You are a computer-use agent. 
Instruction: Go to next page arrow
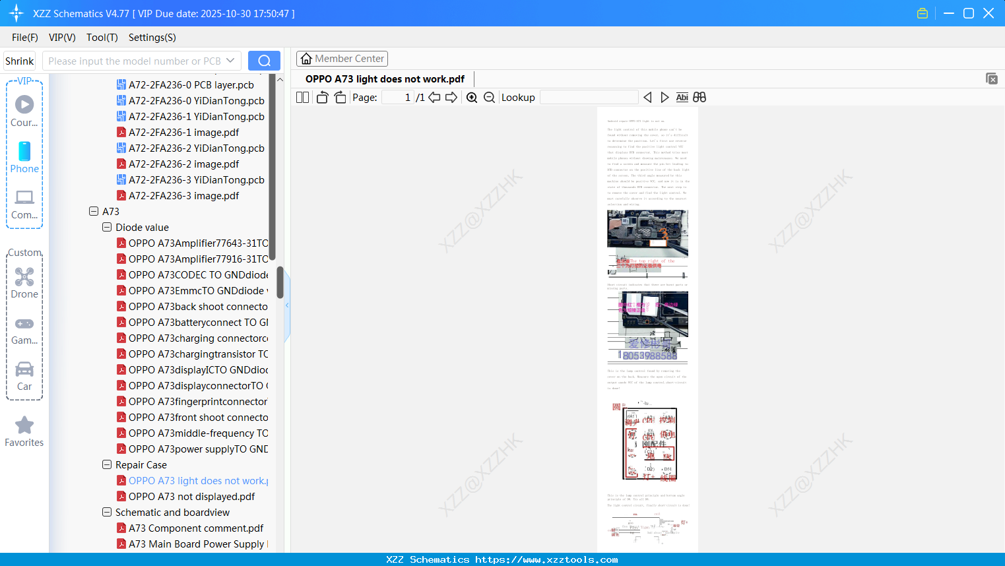(451, 97)
